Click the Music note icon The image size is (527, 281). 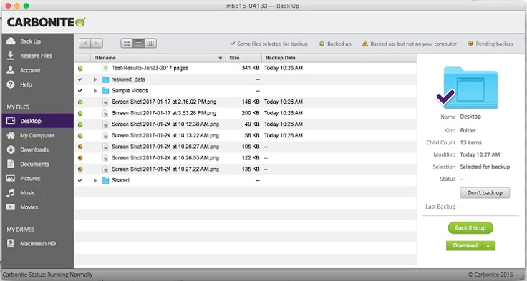click(11, 193)
